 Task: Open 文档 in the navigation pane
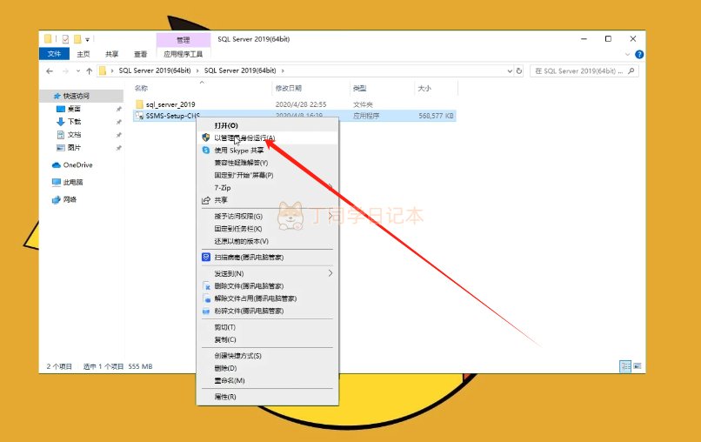(74, 135)
